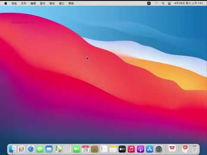Open the 访达 (Finder) menu
This screenshot has width=207, height=155.
coord(14,3)
